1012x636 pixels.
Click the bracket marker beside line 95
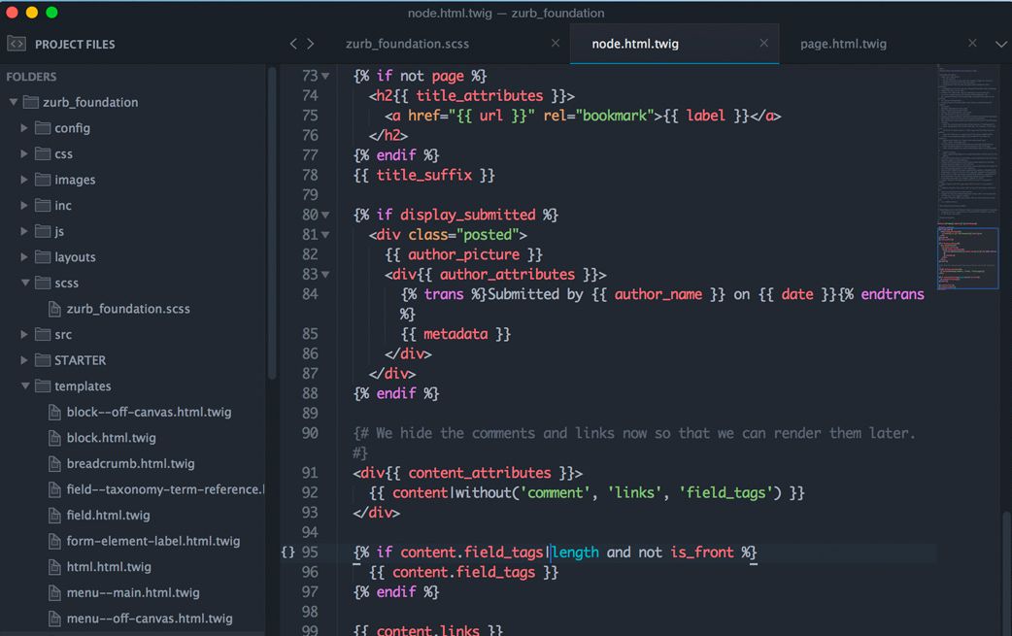point(287,552)
